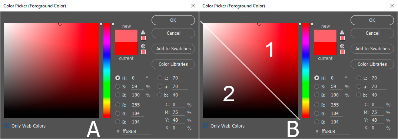This screenshot has width=398, height=139.
Task: Click the out-of-gamut warning triangle in picker B
Action: (x=342, y=32)
